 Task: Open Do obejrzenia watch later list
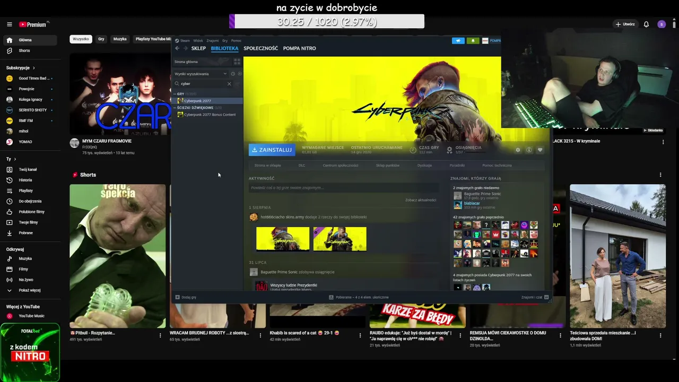(30, 202)
